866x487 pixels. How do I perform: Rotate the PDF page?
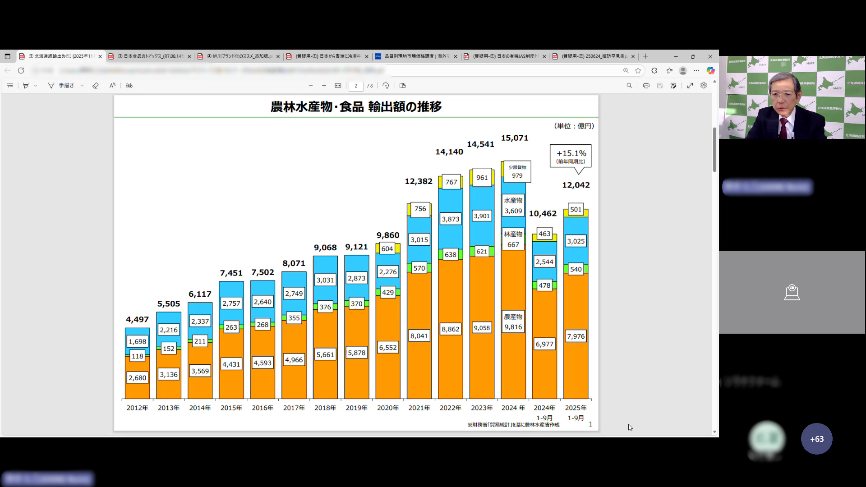pos(386,86)
